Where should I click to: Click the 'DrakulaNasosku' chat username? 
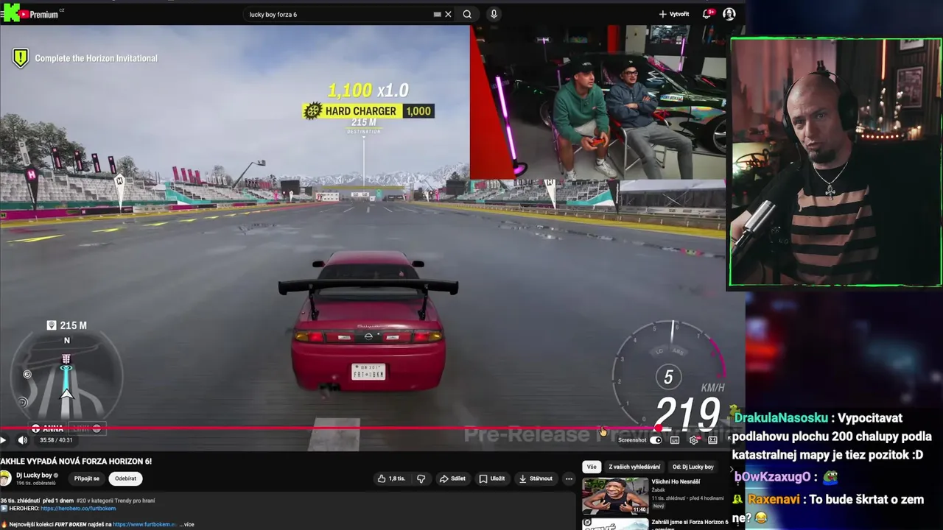click(x=782, y=417)
